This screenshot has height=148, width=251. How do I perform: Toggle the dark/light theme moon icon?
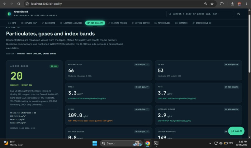click(239, 14)
